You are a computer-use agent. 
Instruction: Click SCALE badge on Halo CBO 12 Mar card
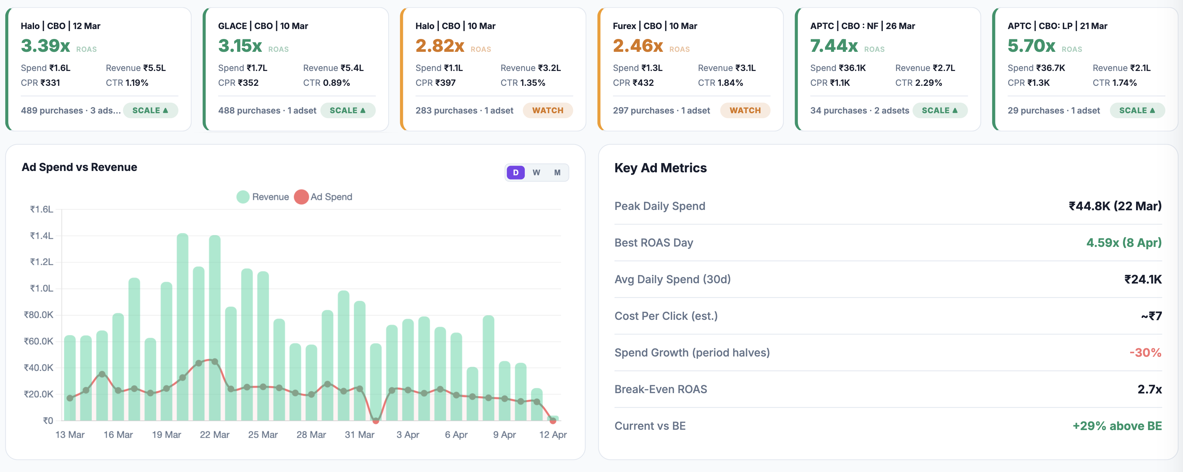point(150,111)
